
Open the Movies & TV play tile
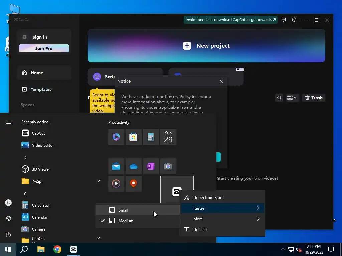[x=116, y=184]
